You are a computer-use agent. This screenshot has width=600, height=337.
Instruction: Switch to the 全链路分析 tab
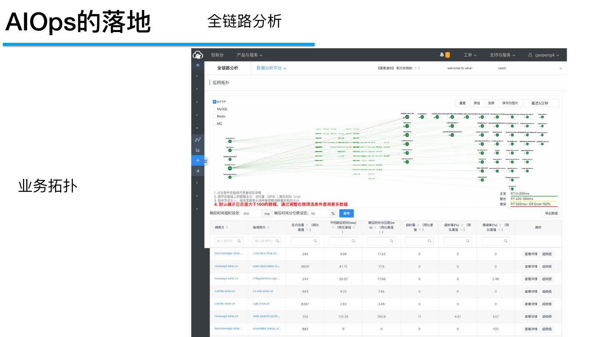pyautogui.click(x=227, y=68)
